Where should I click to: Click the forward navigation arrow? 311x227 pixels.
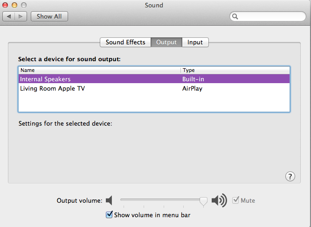21,16
